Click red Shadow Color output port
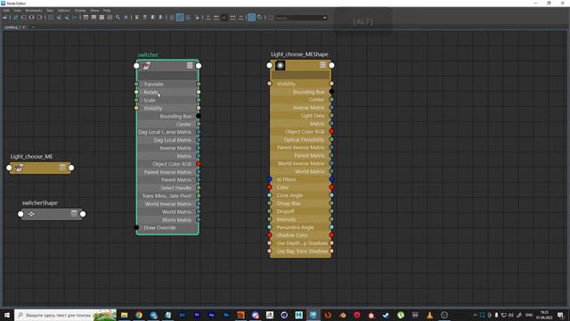The height and width of the screenshot is (321, 570). tap(331, 235)
